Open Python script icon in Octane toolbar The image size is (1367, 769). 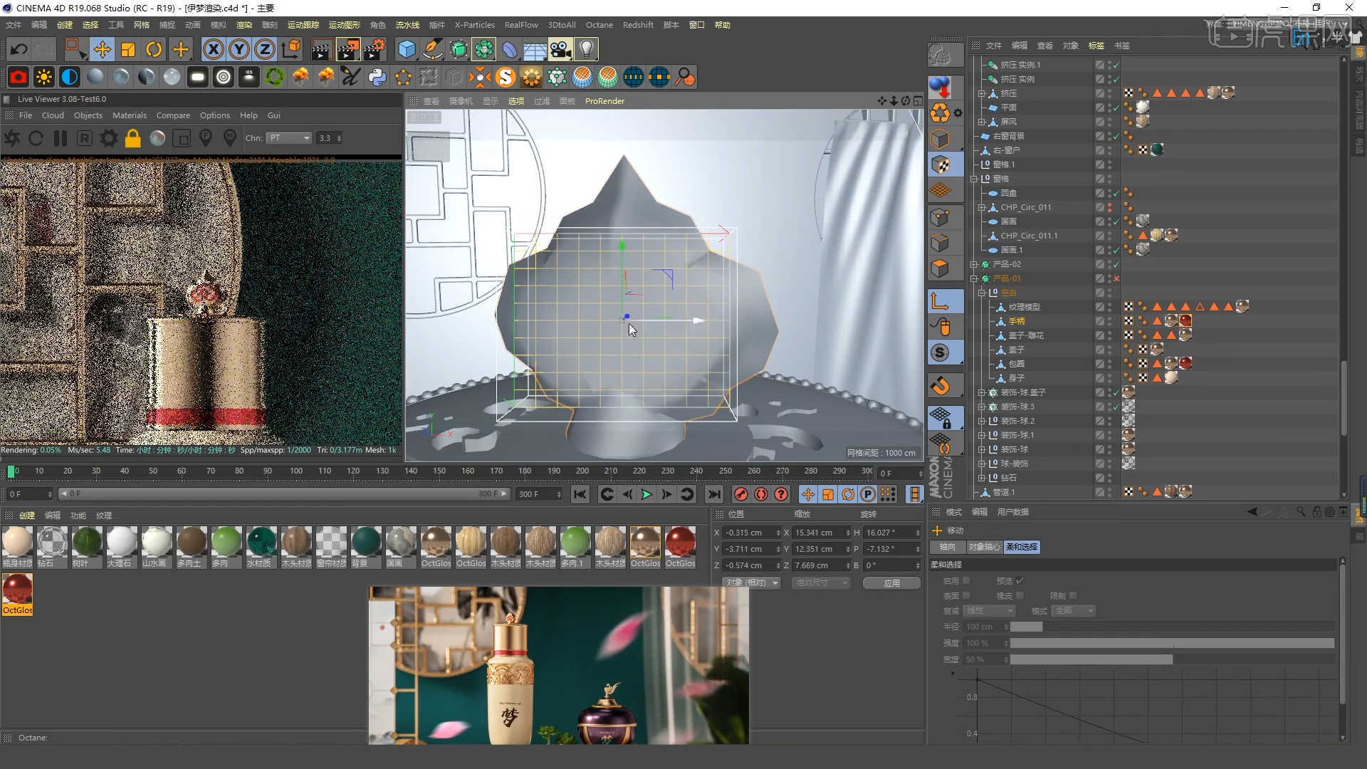[377, 77]
